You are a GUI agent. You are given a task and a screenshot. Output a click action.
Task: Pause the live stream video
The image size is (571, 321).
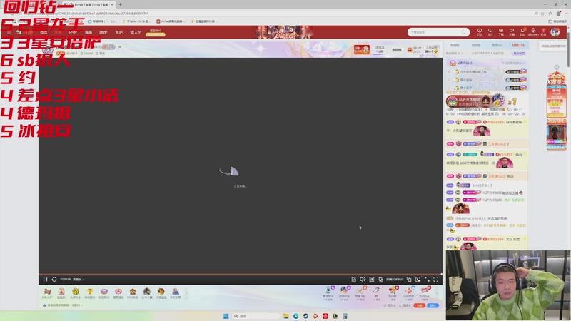tap(45, 280)
